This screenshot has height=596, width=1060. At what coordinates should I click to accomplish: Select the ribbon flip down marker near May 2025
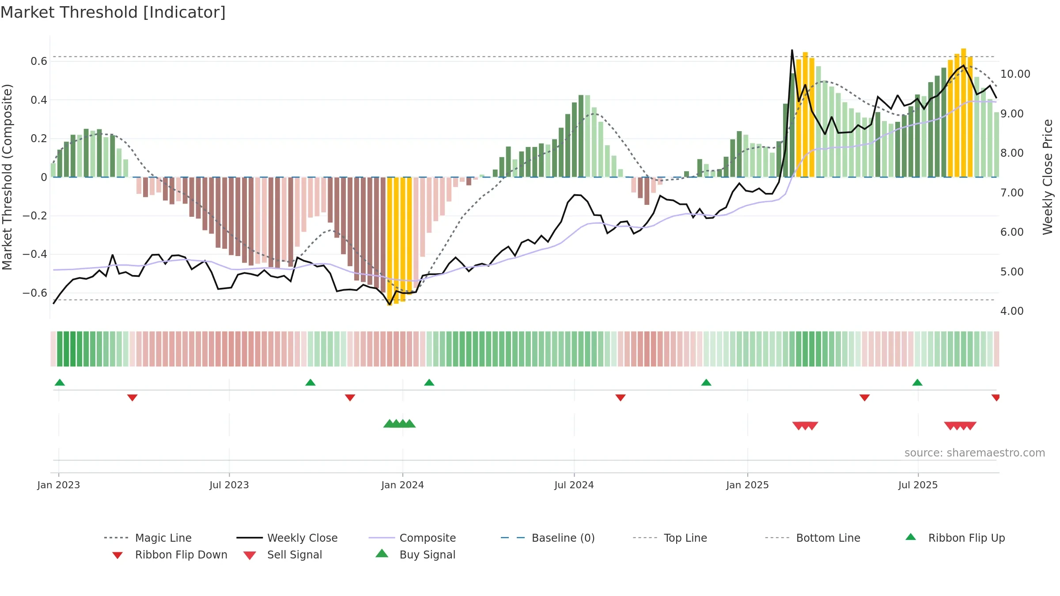[x=864, y=398]
